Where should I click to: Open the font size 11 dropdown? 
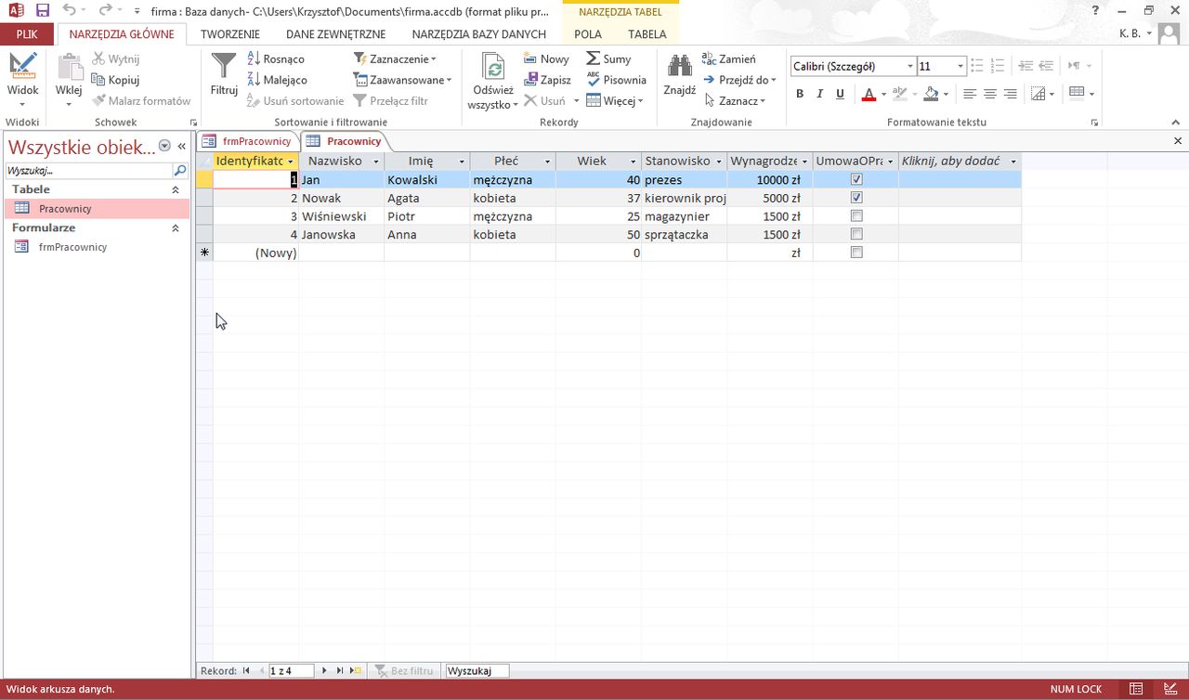click(960, 67)
